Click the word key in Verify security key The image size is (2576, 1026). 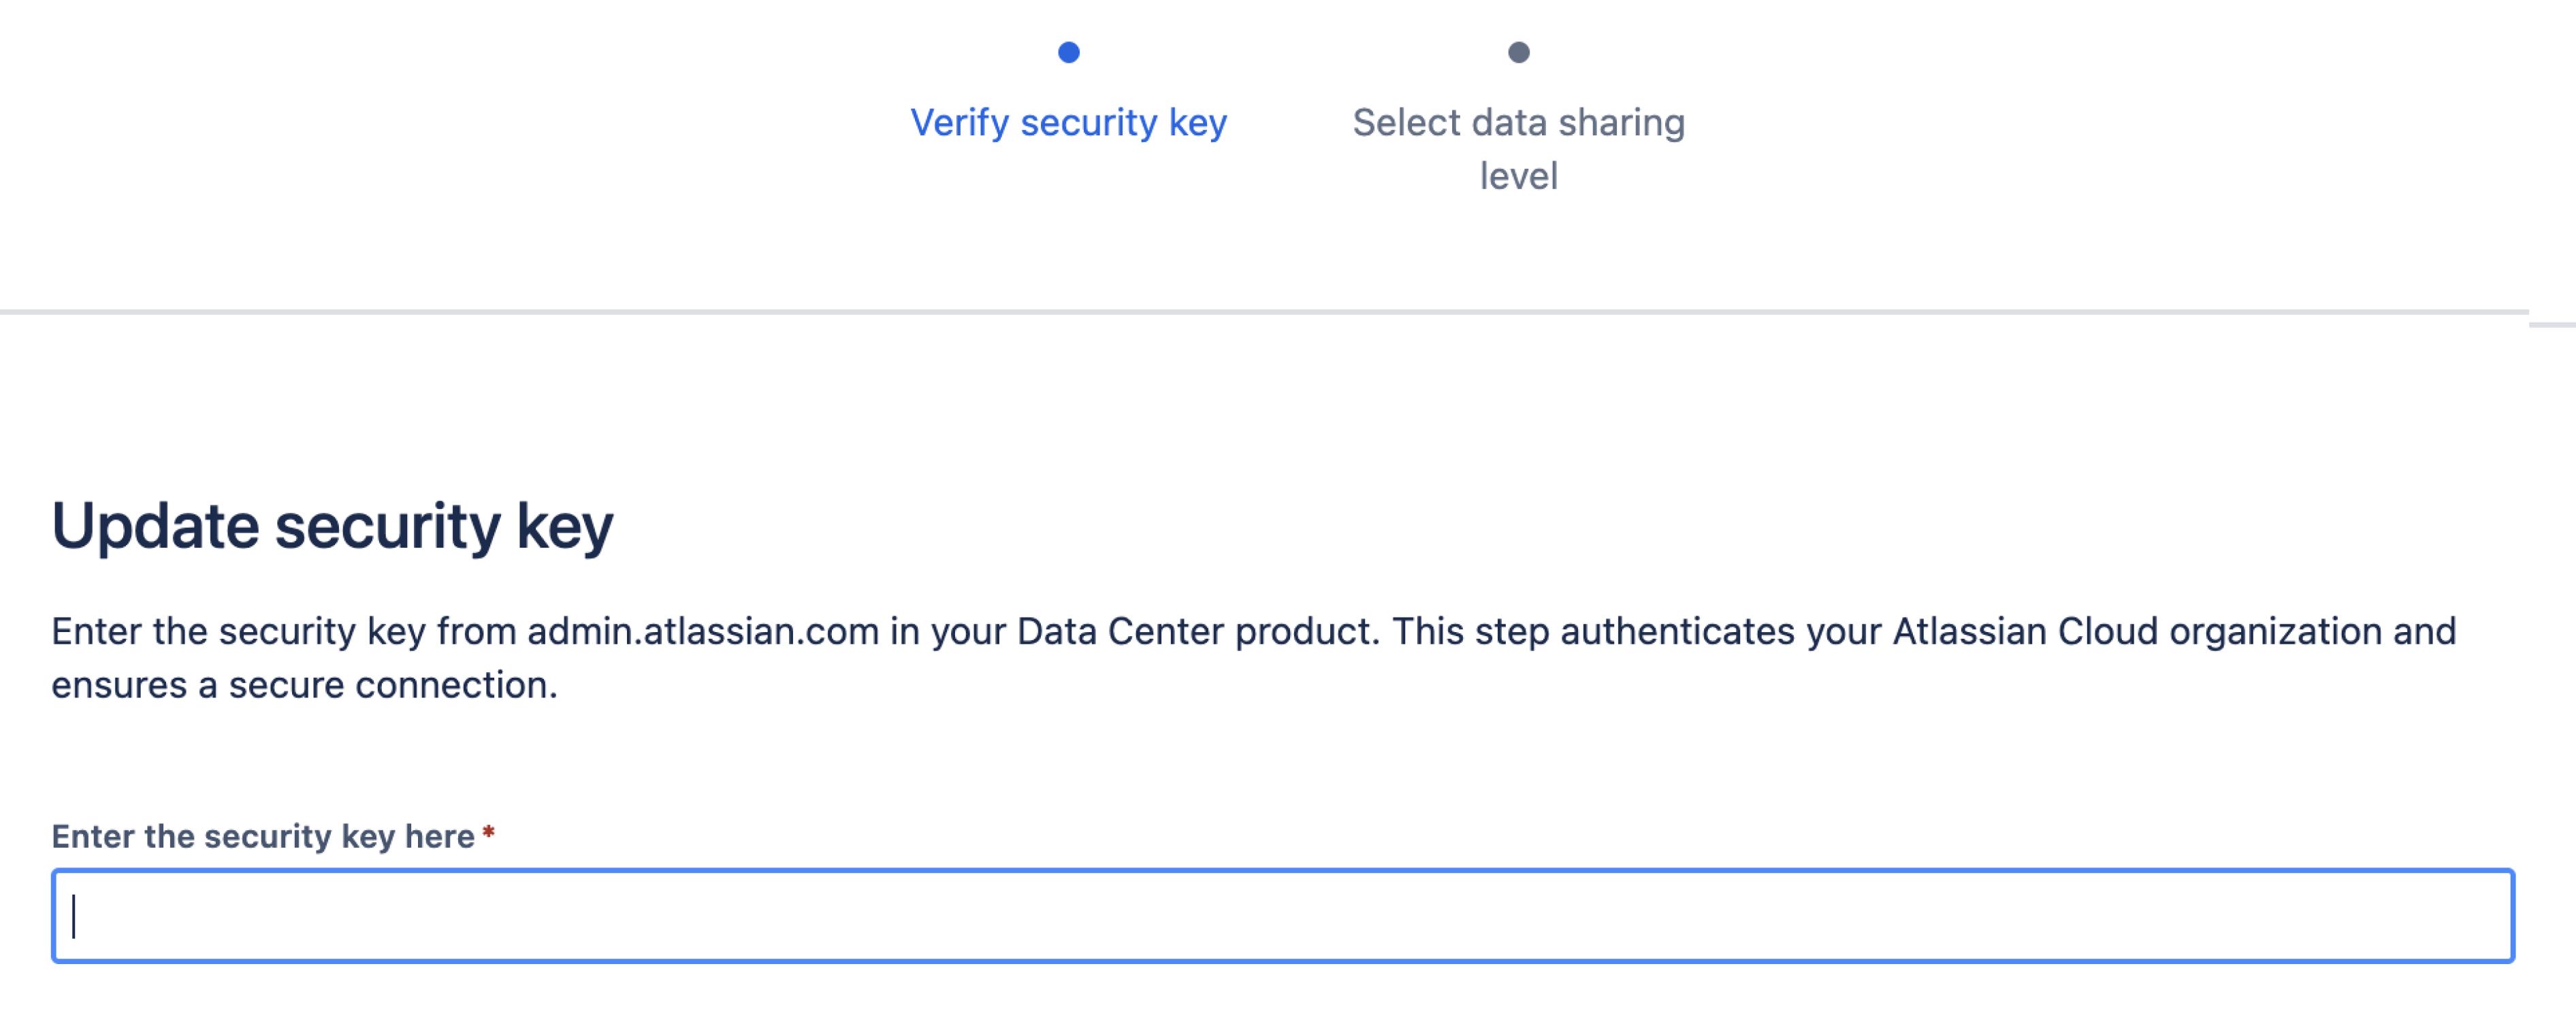tap(1197, 123)
